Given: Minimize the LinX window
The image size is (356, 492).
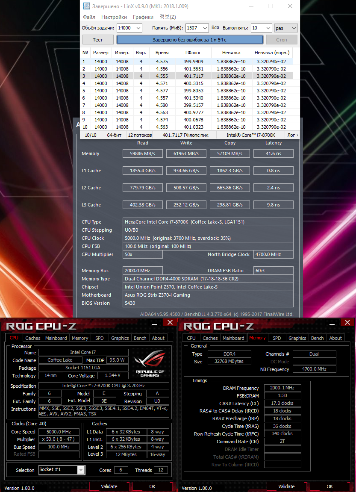Looking at the screenshot, I should 251,6.
